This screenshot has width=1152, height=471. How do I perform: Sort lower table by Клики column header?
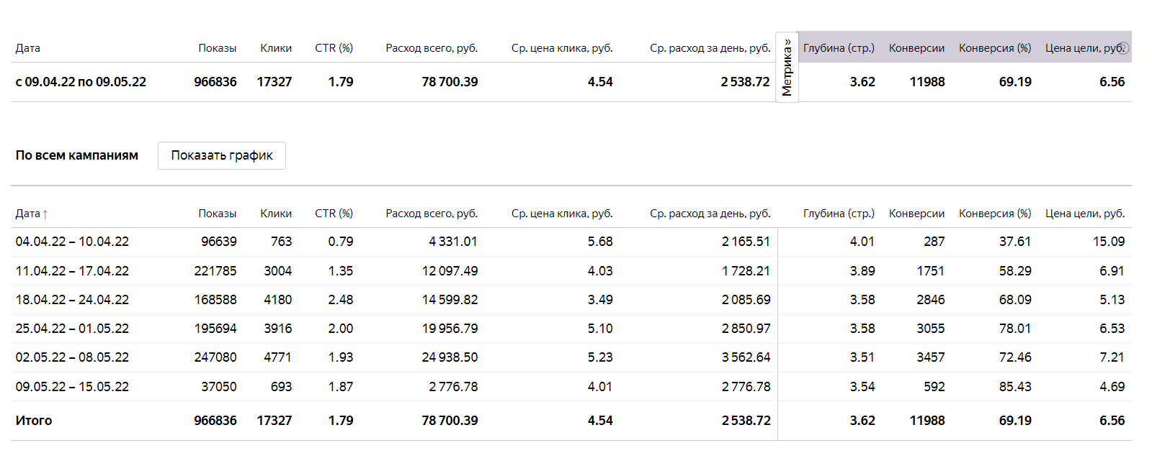pyautogui.click(x=276, y=214)
